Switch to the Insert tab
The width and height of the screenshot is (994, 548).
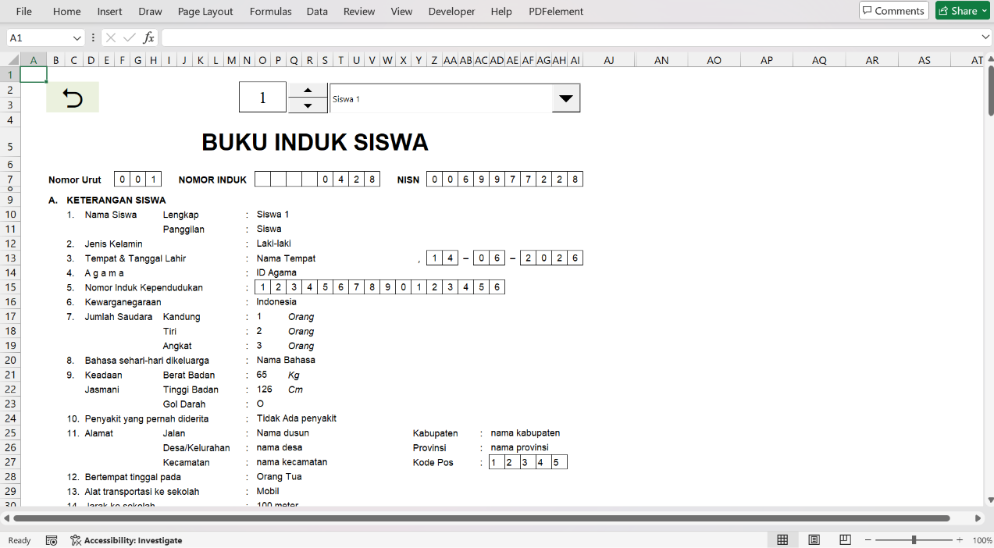click(x=110, y=12)
